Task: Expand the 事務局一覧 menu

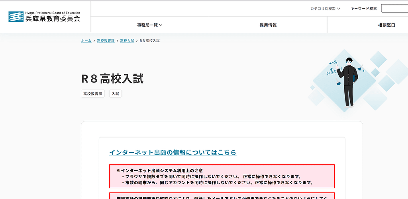Action: 150,25
